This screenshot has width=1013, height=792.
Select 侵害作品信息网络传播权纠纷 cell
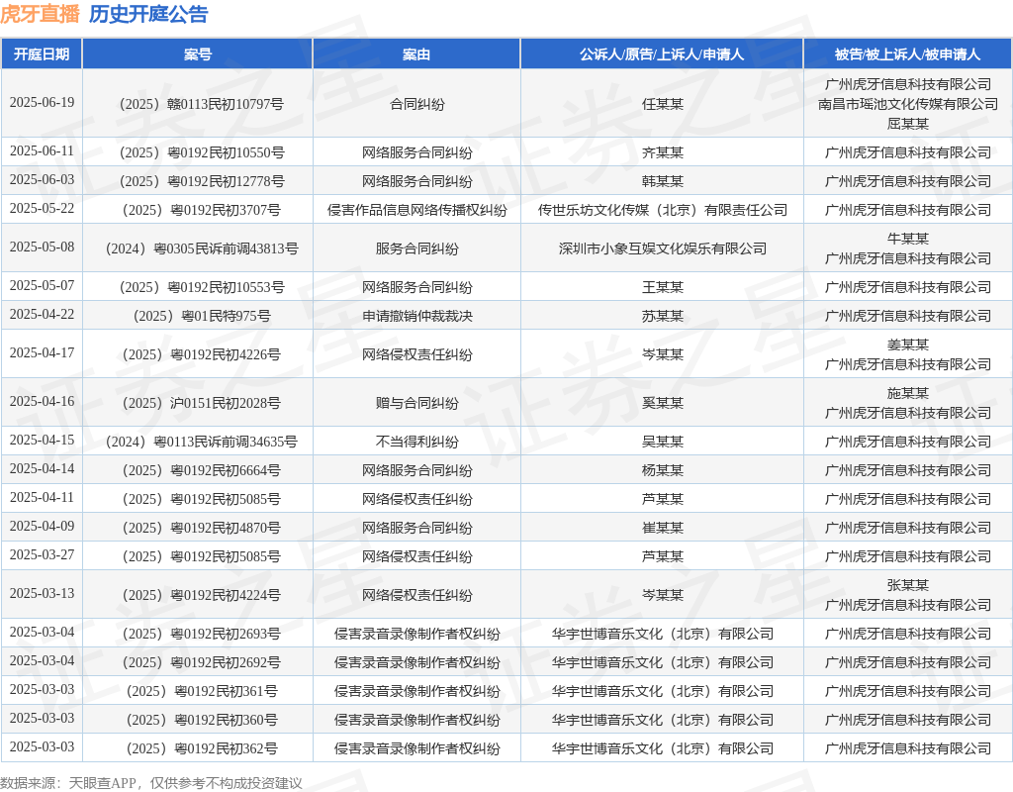pos(416,210)
